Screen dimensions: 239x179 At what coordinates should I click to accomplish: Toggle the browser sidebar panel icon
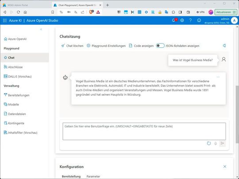(x=180, y=12)
